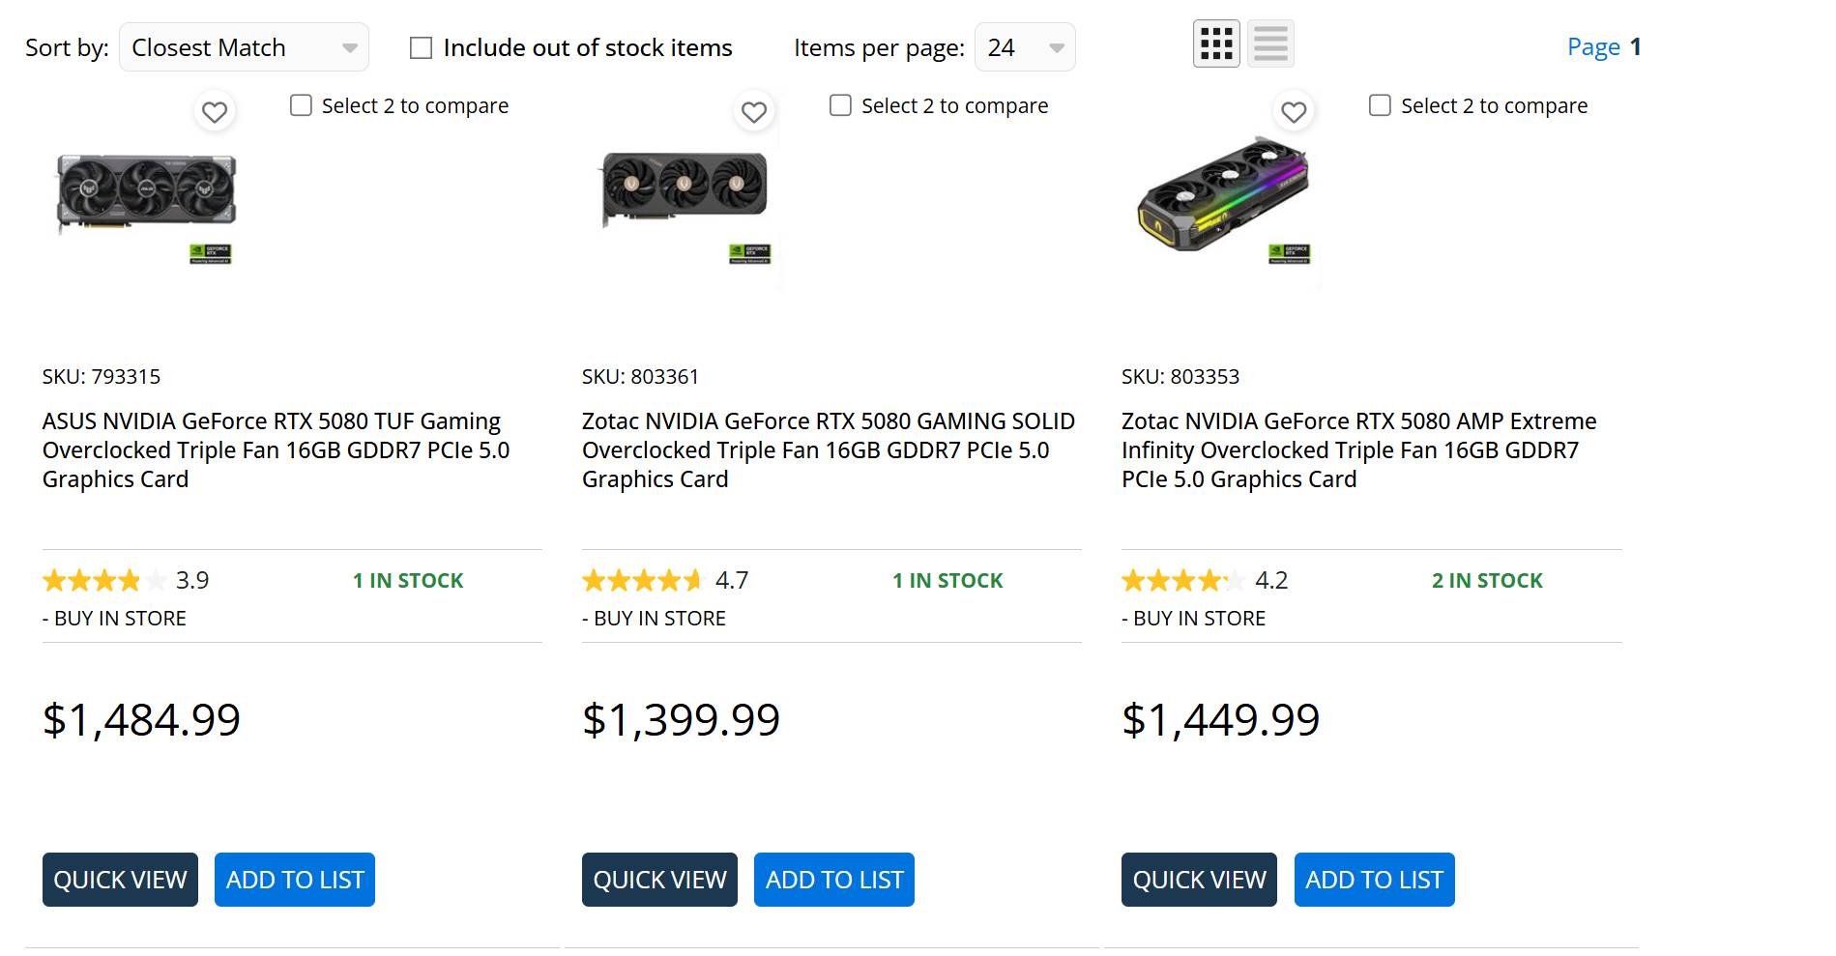Check compare box for Zotac GAMING SOLID
Viewport: 1836px width, 956px height.
[841, 105]
